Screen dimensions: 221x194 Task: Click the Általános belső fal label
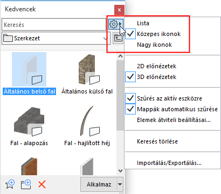(x=30, y=91)
